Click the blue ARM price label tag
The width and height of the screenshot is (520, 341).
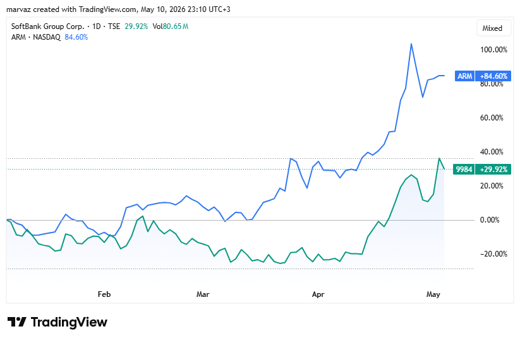(x=464, y=76)
